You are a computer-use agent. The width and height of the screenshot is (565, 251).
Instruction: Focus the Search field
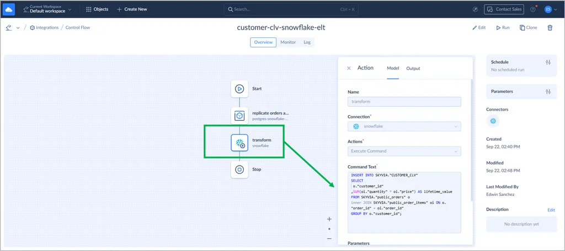pyautogui.click(x=291, y=9)
